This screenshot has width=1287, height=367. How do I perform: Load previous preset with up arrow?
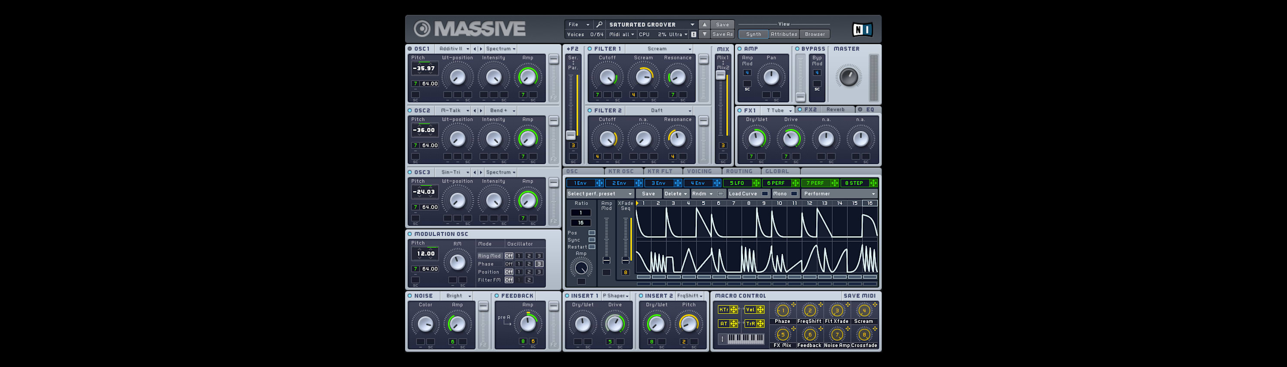click(x=704, y=25)
